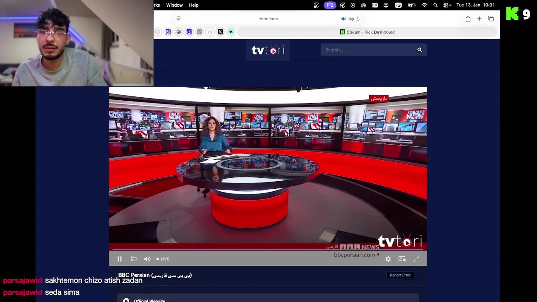Open video player settings gear
537x302 pixels.
[388, 259]
